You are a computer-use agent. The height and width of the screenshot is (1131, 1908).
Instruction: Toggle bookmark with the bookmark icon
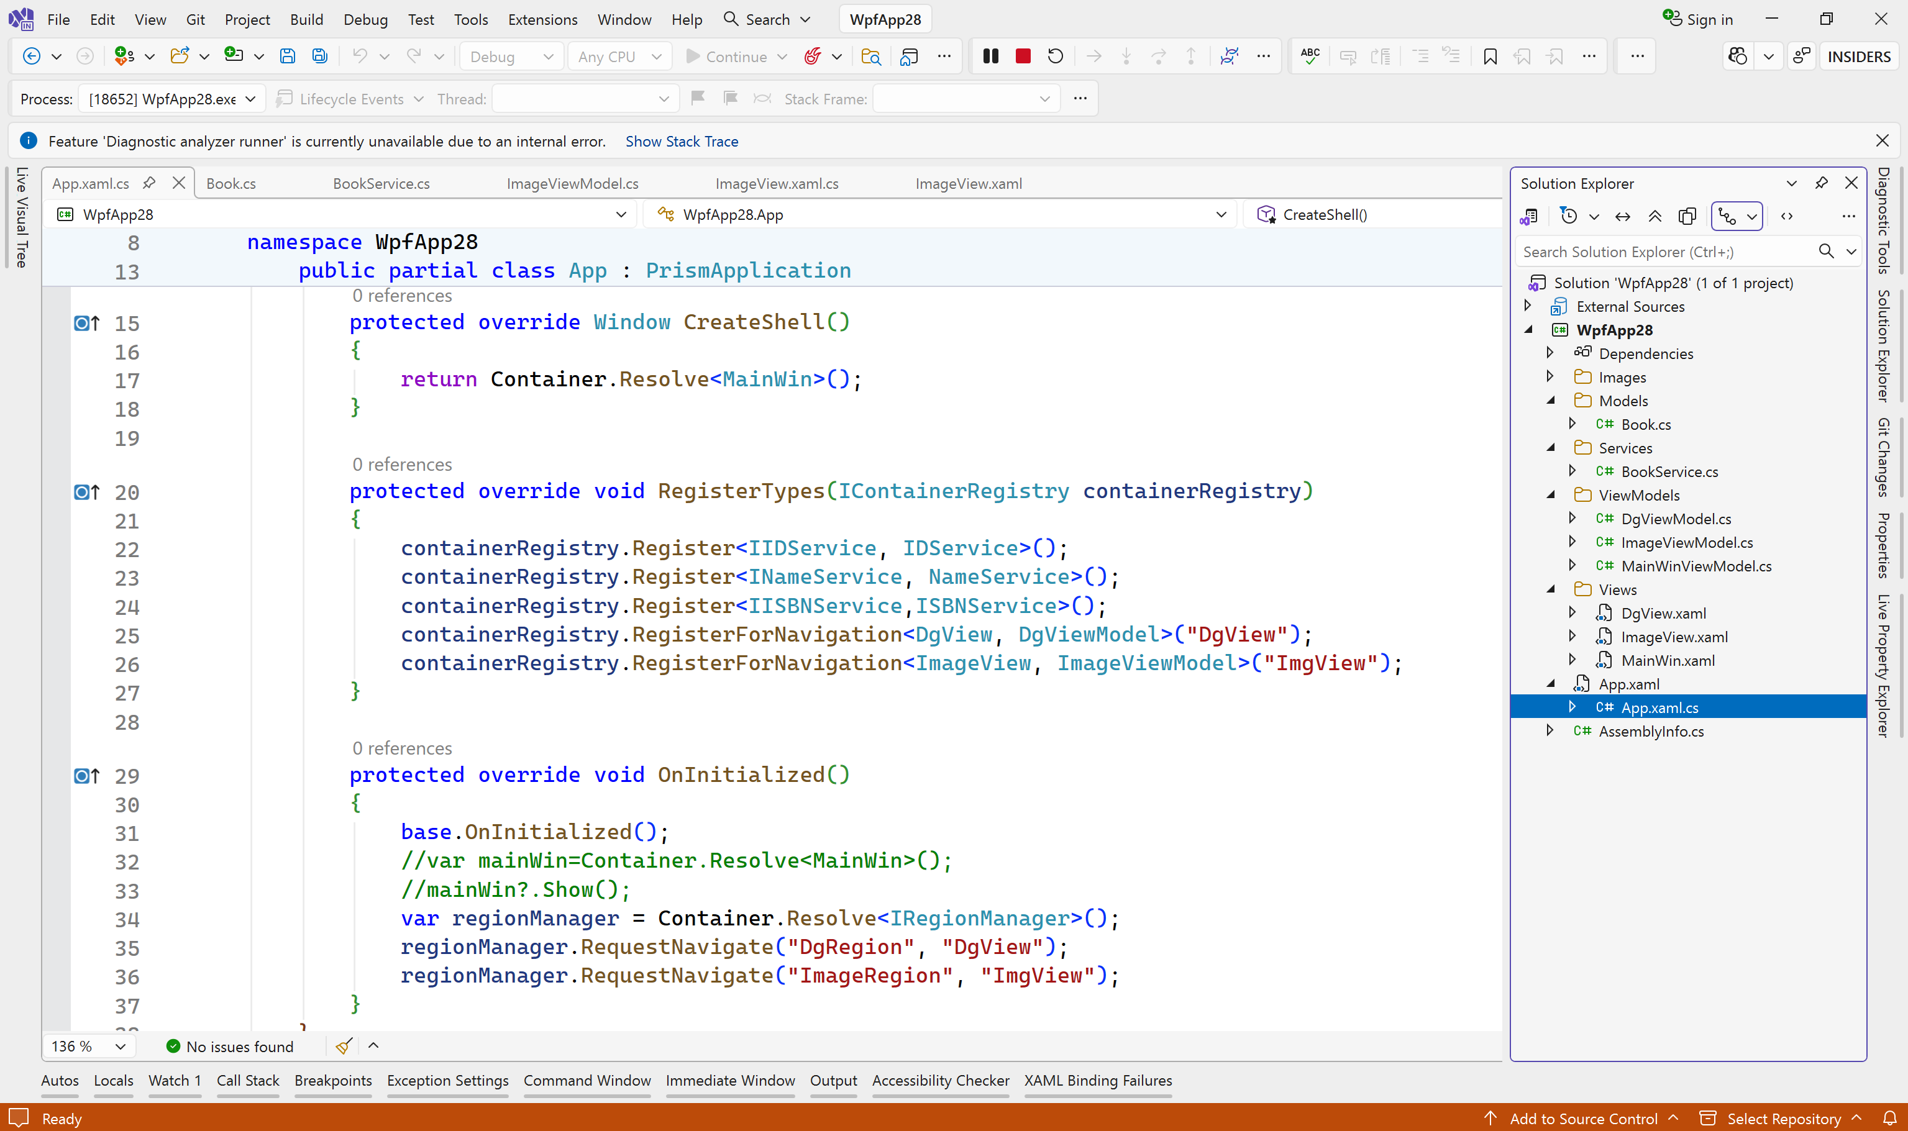tap(1489, 57)
